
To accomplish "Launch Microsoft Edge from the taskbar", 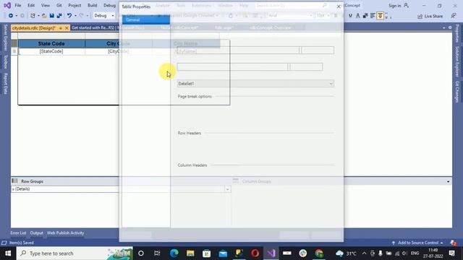I will (174, 253).
